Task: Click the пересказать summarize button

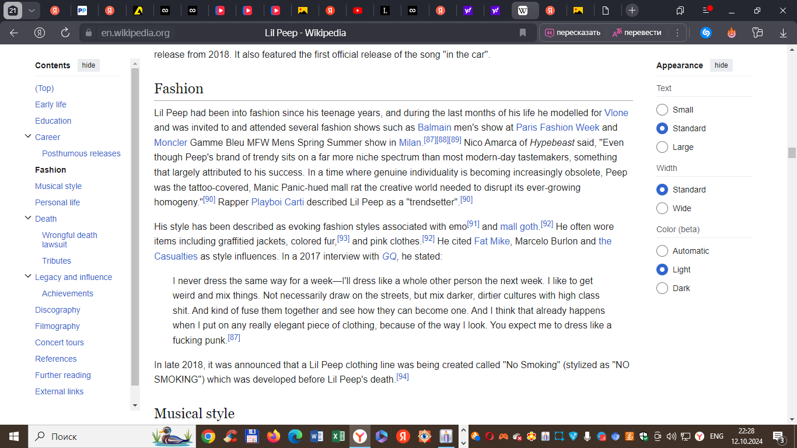Action: [x=572, y=33]
